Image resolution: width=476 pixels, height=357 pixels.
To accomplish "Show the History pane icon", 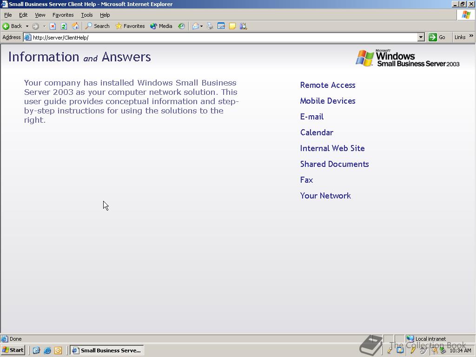I will pos(182,26).
